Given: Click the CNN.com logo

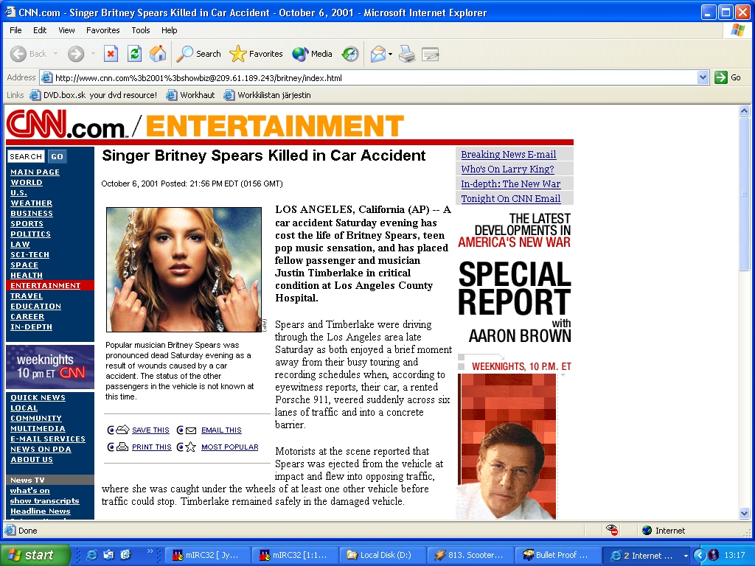Looking at the screenshot, I should tap(66, 124).
